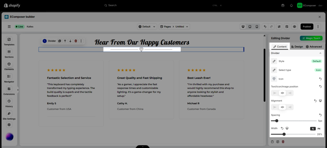327x148 pixels.
Task: Click the Magic Touch button
Action: coord(311,38)
